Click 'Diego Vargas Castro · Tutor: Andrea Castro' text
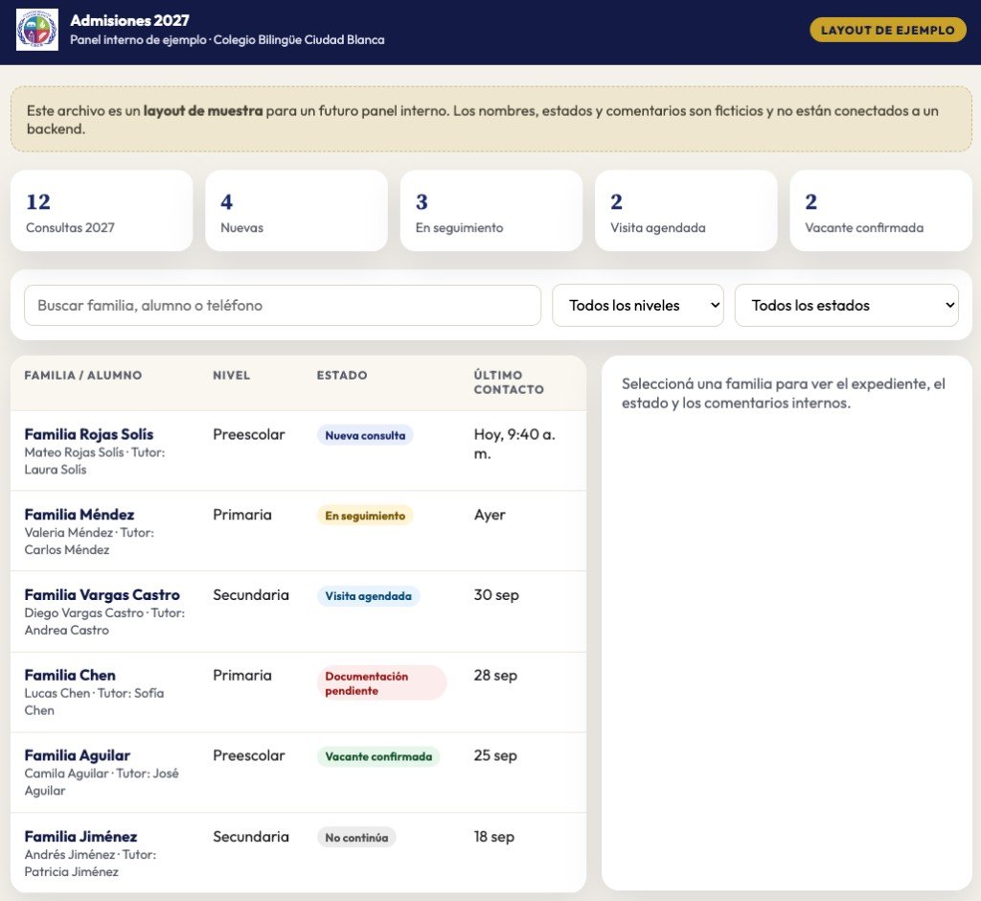Screen dimensions: 981x901 tap(104, 621)
